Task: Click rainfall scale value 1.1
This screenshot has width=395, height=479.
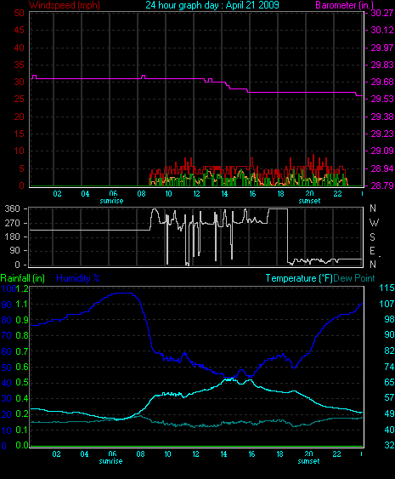Action: coord(21,304)
